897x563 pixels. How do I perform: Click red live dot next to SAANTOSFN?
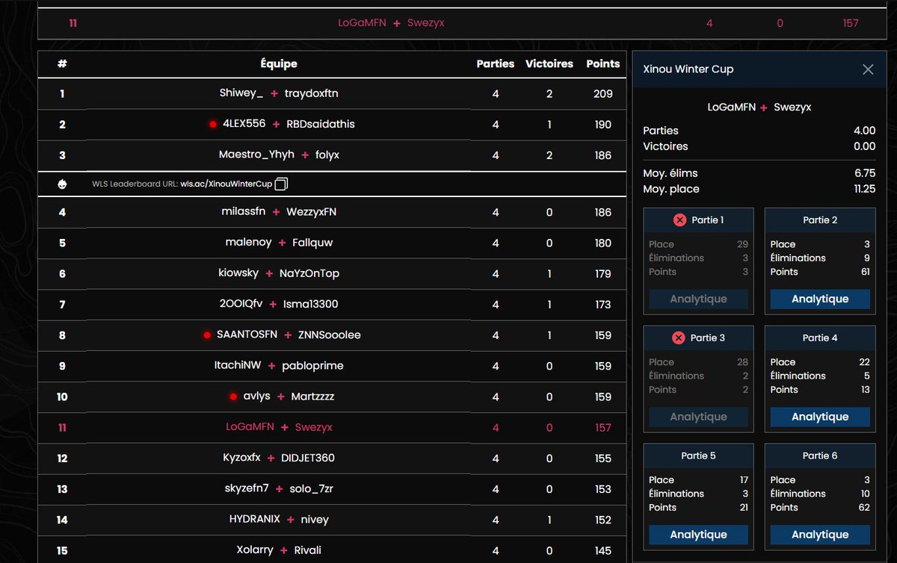(x=207, y=335)
